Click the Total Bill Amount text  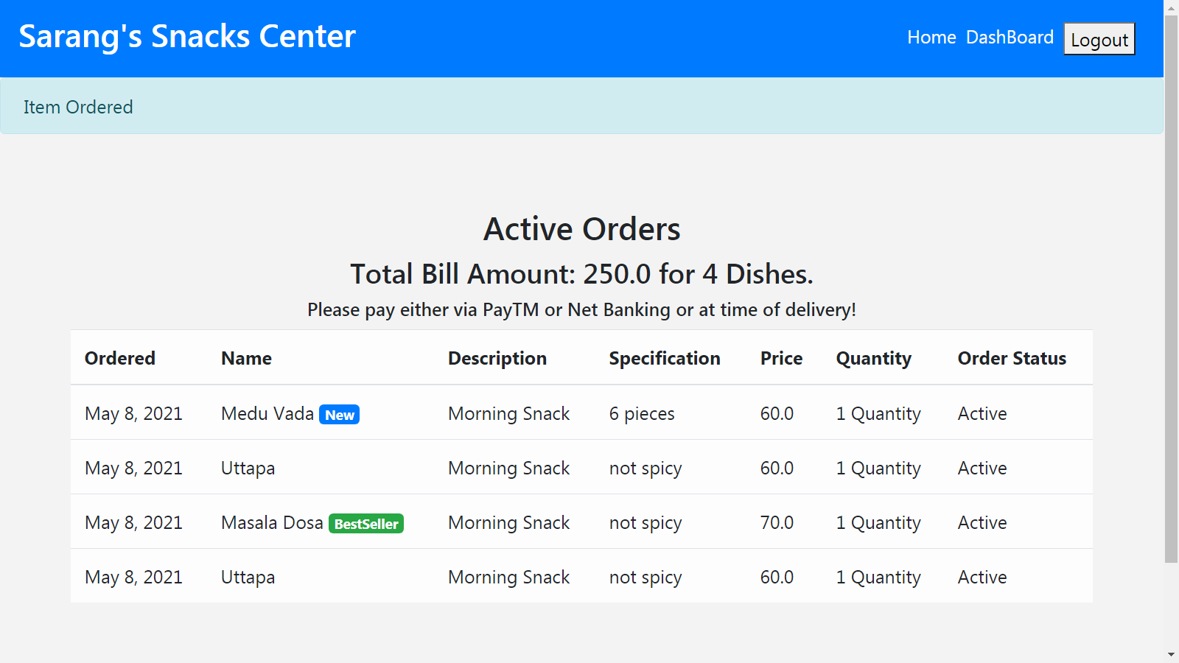click(581, 273)
